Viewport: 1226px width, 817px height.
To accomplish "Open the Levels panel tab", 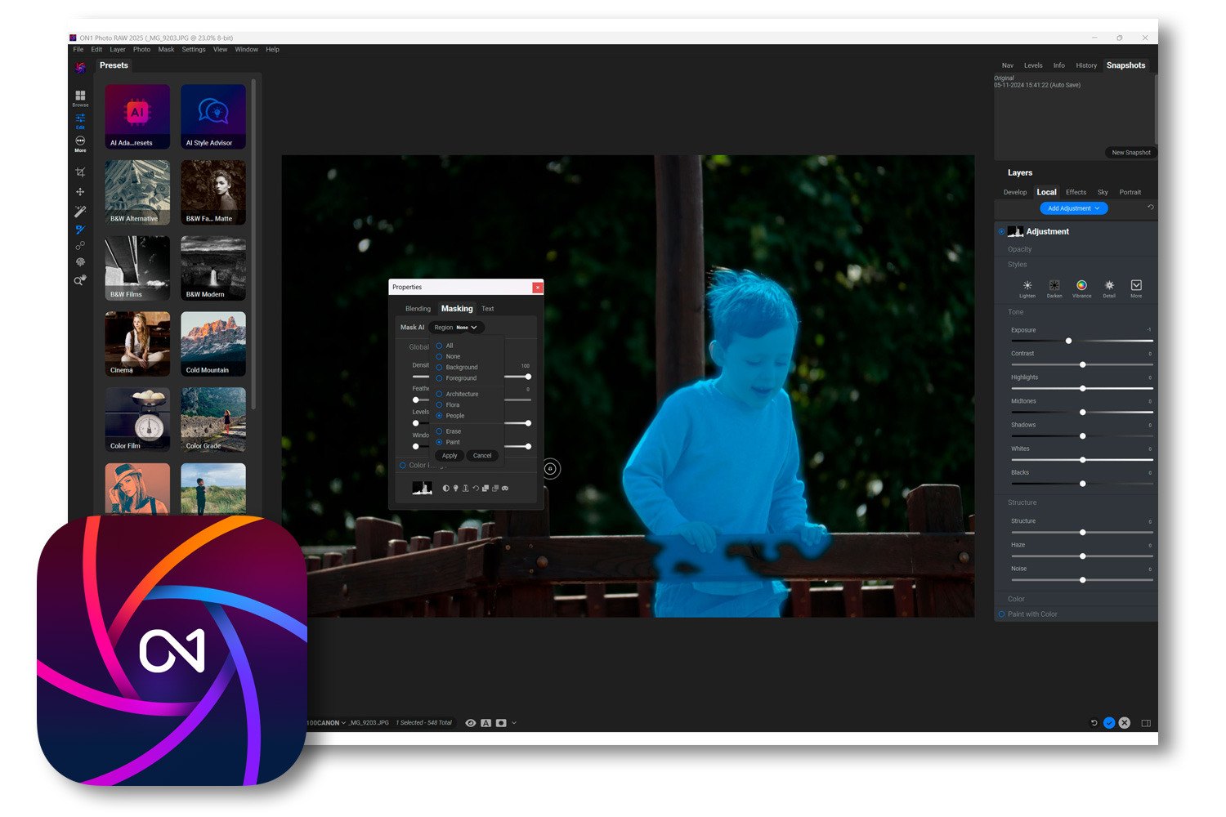I will [1033, 65].
